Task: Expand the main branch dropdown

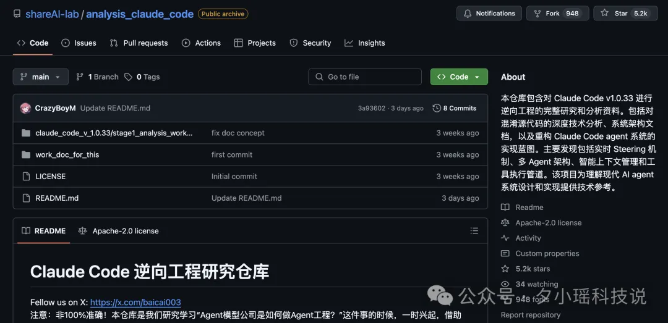Action: pyautogui.click(x=40, y=77)
